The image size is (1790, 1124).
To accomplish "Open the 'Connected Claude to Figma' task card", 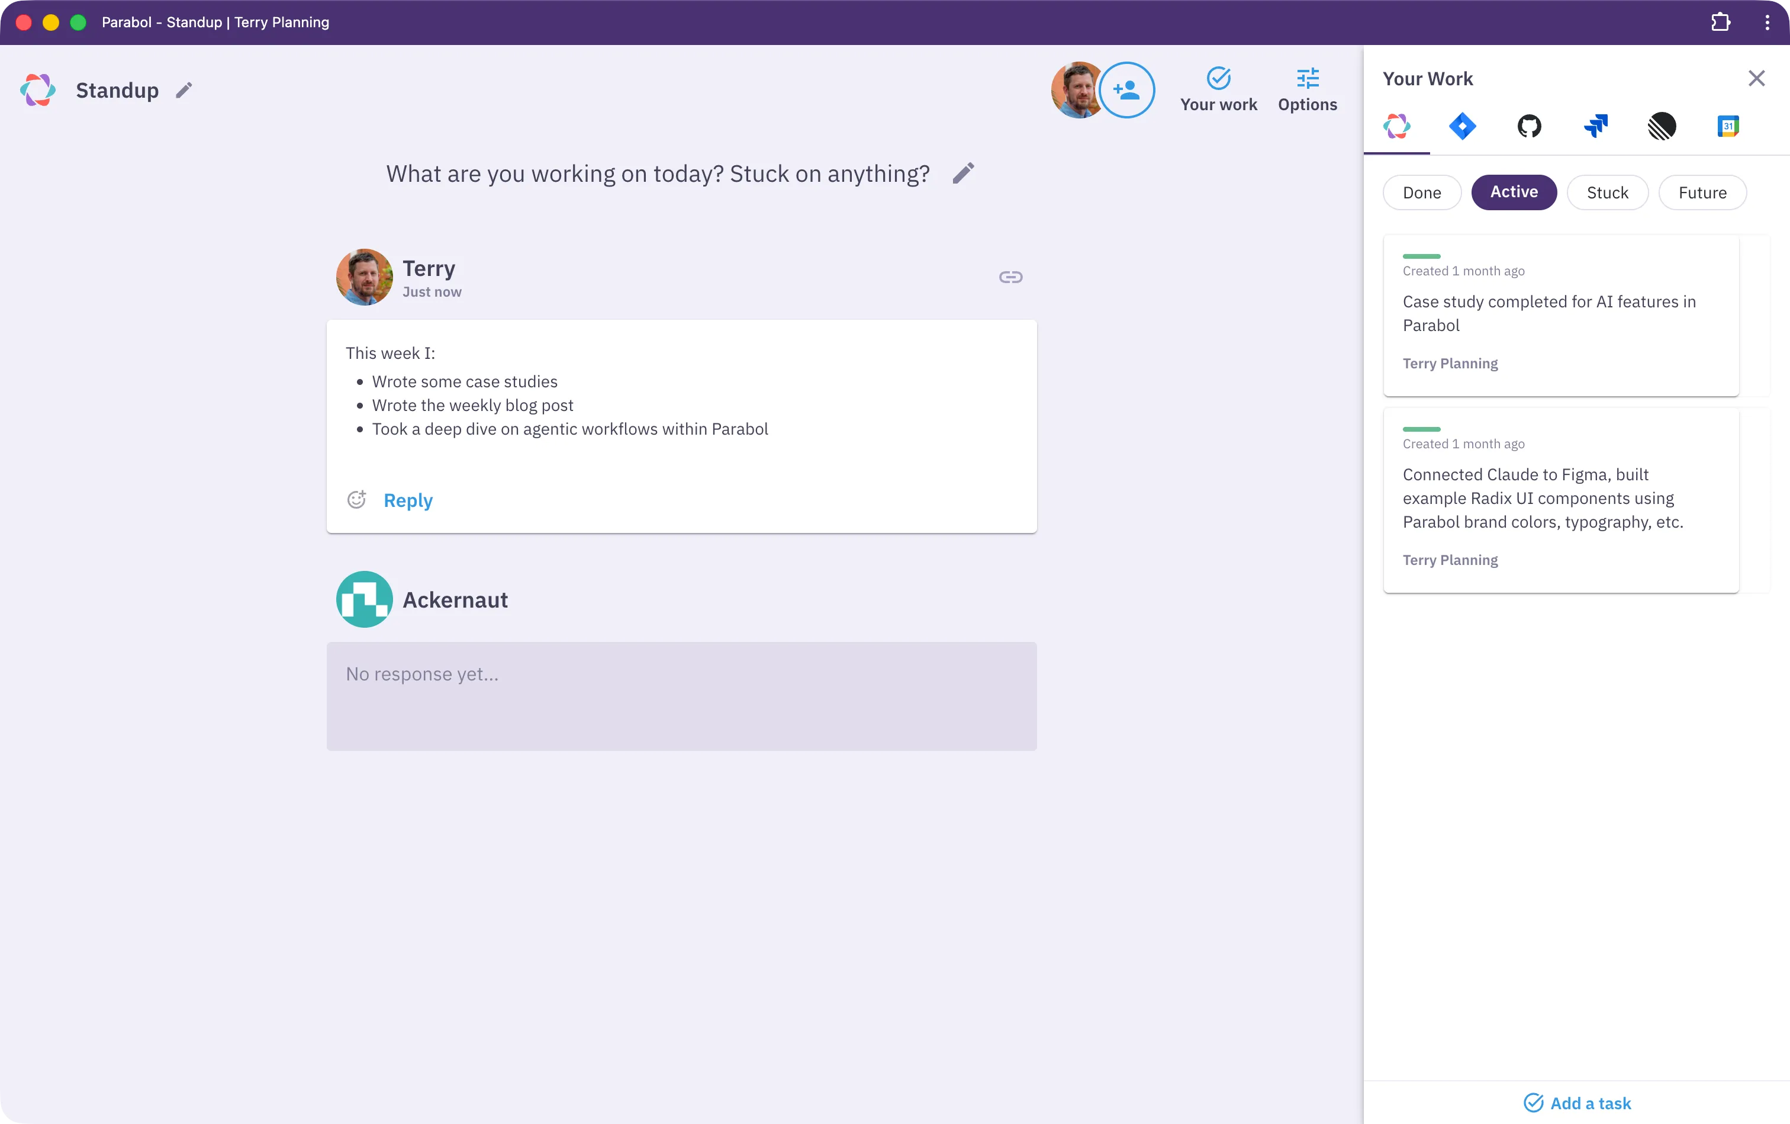I will pos(1560,500).
